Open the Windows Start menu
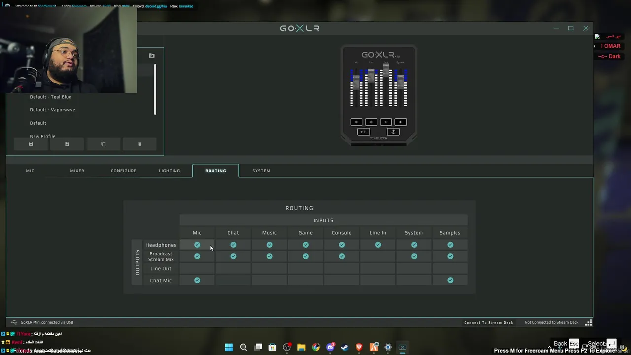The width and height of the screenshot is (631, 355). pos(229,347)
